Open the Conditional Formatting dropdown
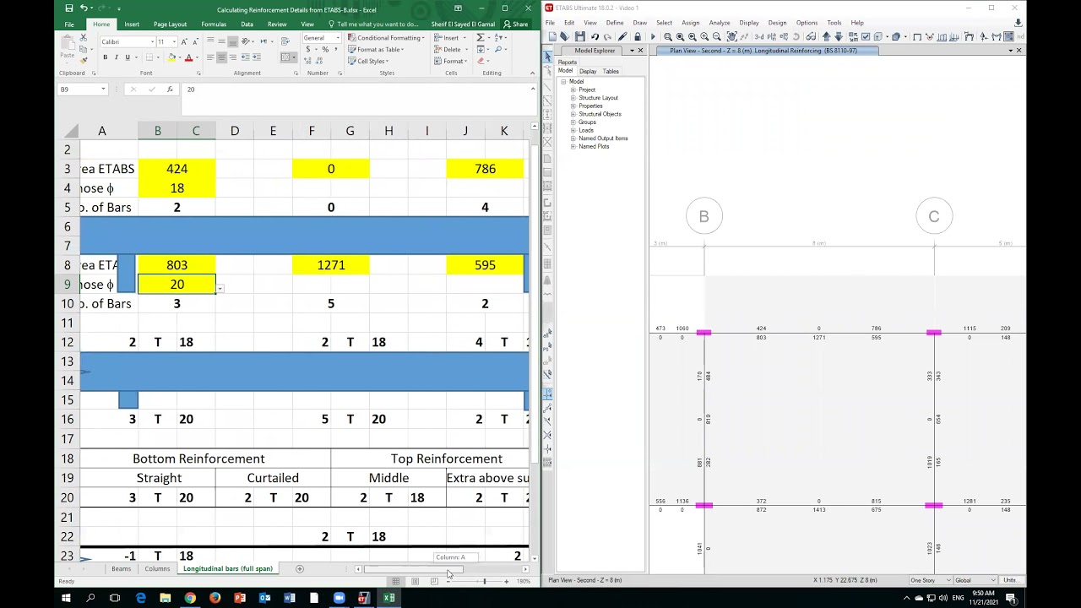Viewport: 1081px width, 608px height. click(x=385, y=38)
